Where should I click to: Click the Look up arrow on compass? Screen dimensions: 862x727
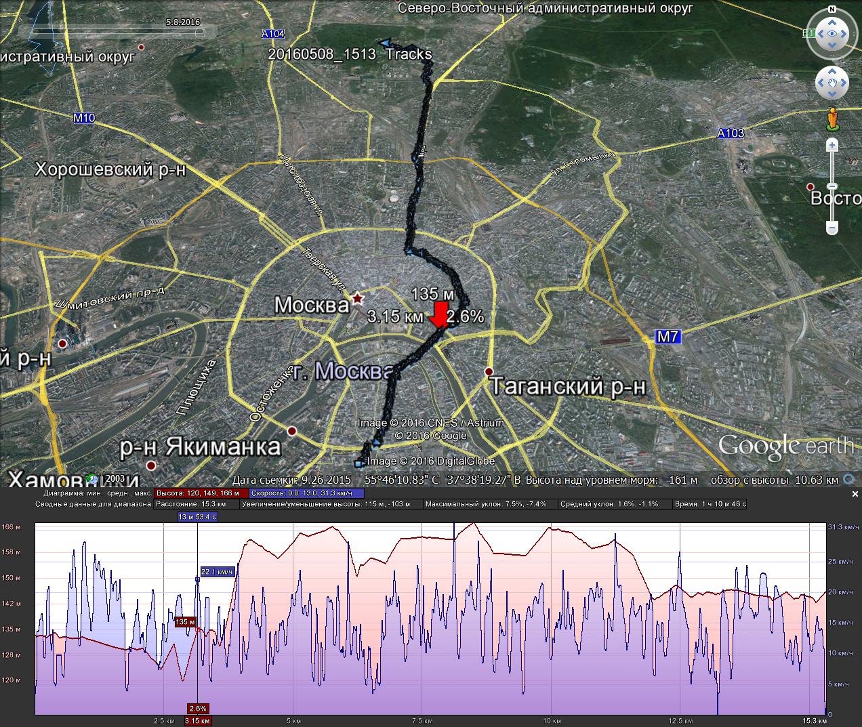[832, 22]
